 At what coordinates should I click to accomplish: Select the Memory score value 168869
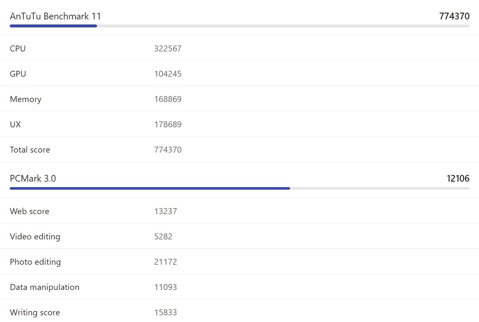point(168,99)
